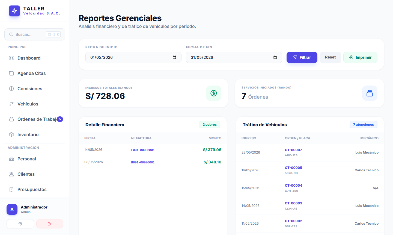Open work order OT-00002
Screen dimensions: 393x235
(x=293, y=221)
